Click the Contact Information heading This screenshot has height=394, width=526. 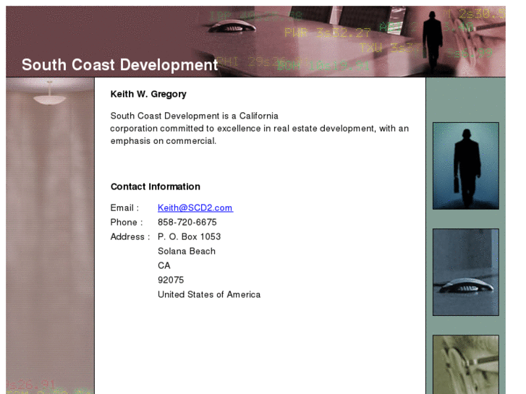pyautogui.click(x=156, y=187)
